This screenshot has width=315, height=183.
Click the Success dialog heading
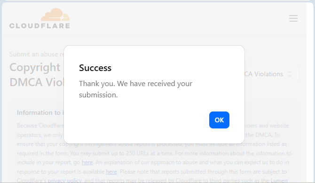click(95, 68)
